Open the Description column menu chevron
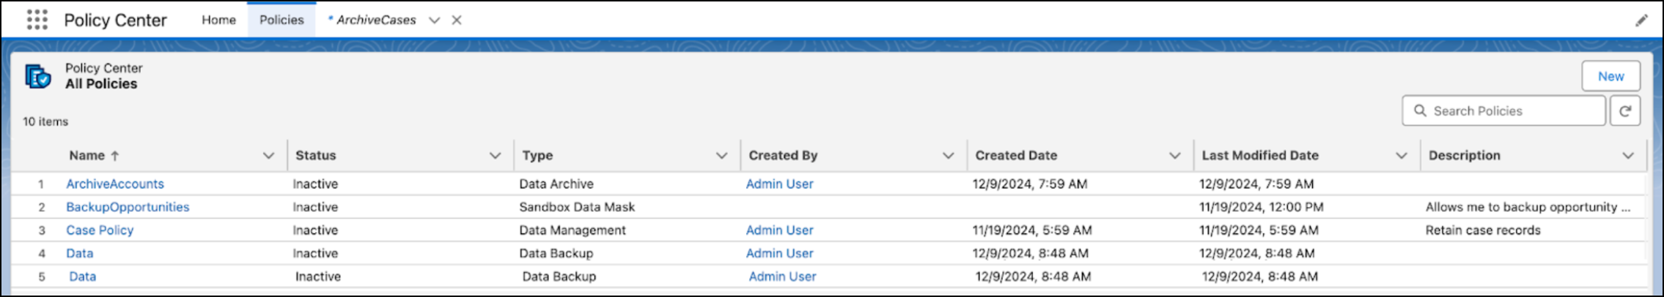Image resolution: width=1664 pixels, height=297 pixels. click(x=1627, y=156)
